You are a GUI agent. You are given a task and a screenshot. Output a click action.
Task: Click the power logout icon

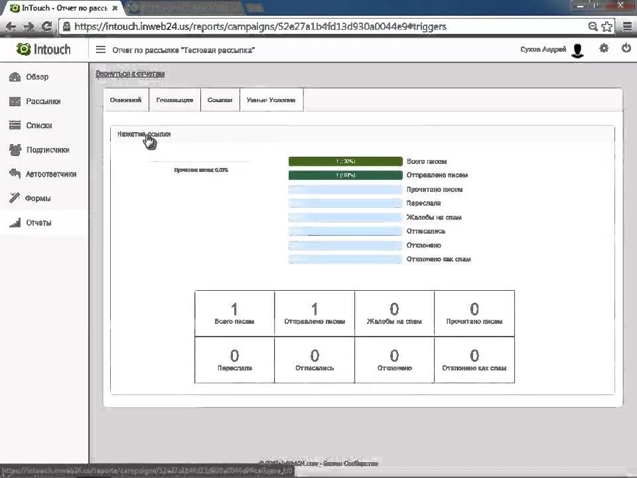(626, 48)
